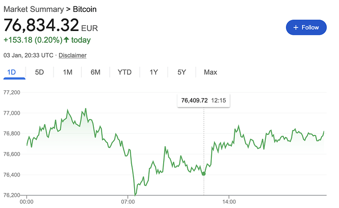Click the 77,200 price axis label
The image size is (339, 208).
(x=11, y=92)
